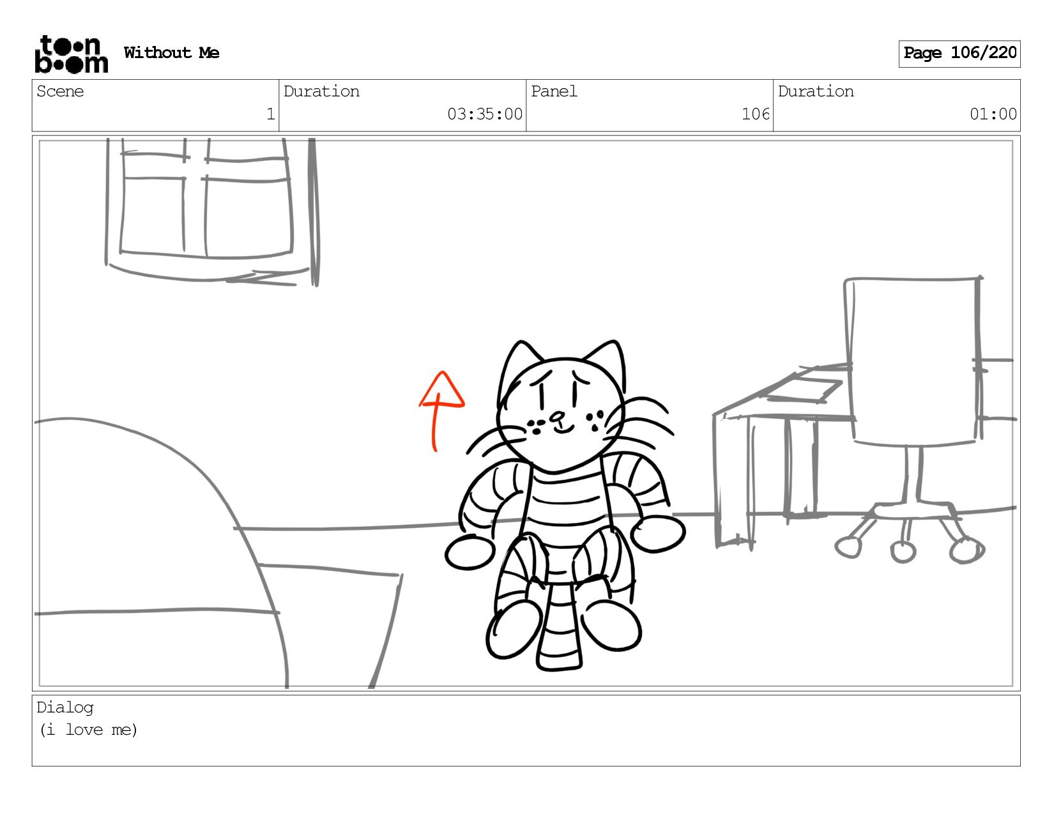The height and width of the screenshot is (814, 1054).
Task: Click the 'Scene' header label
Action: (60, 91)
